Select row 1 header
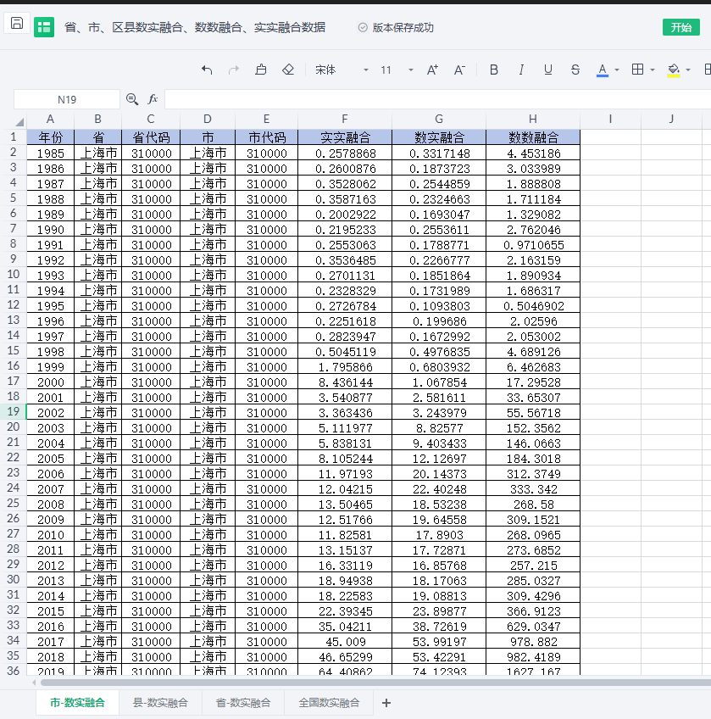 [14, 137]
